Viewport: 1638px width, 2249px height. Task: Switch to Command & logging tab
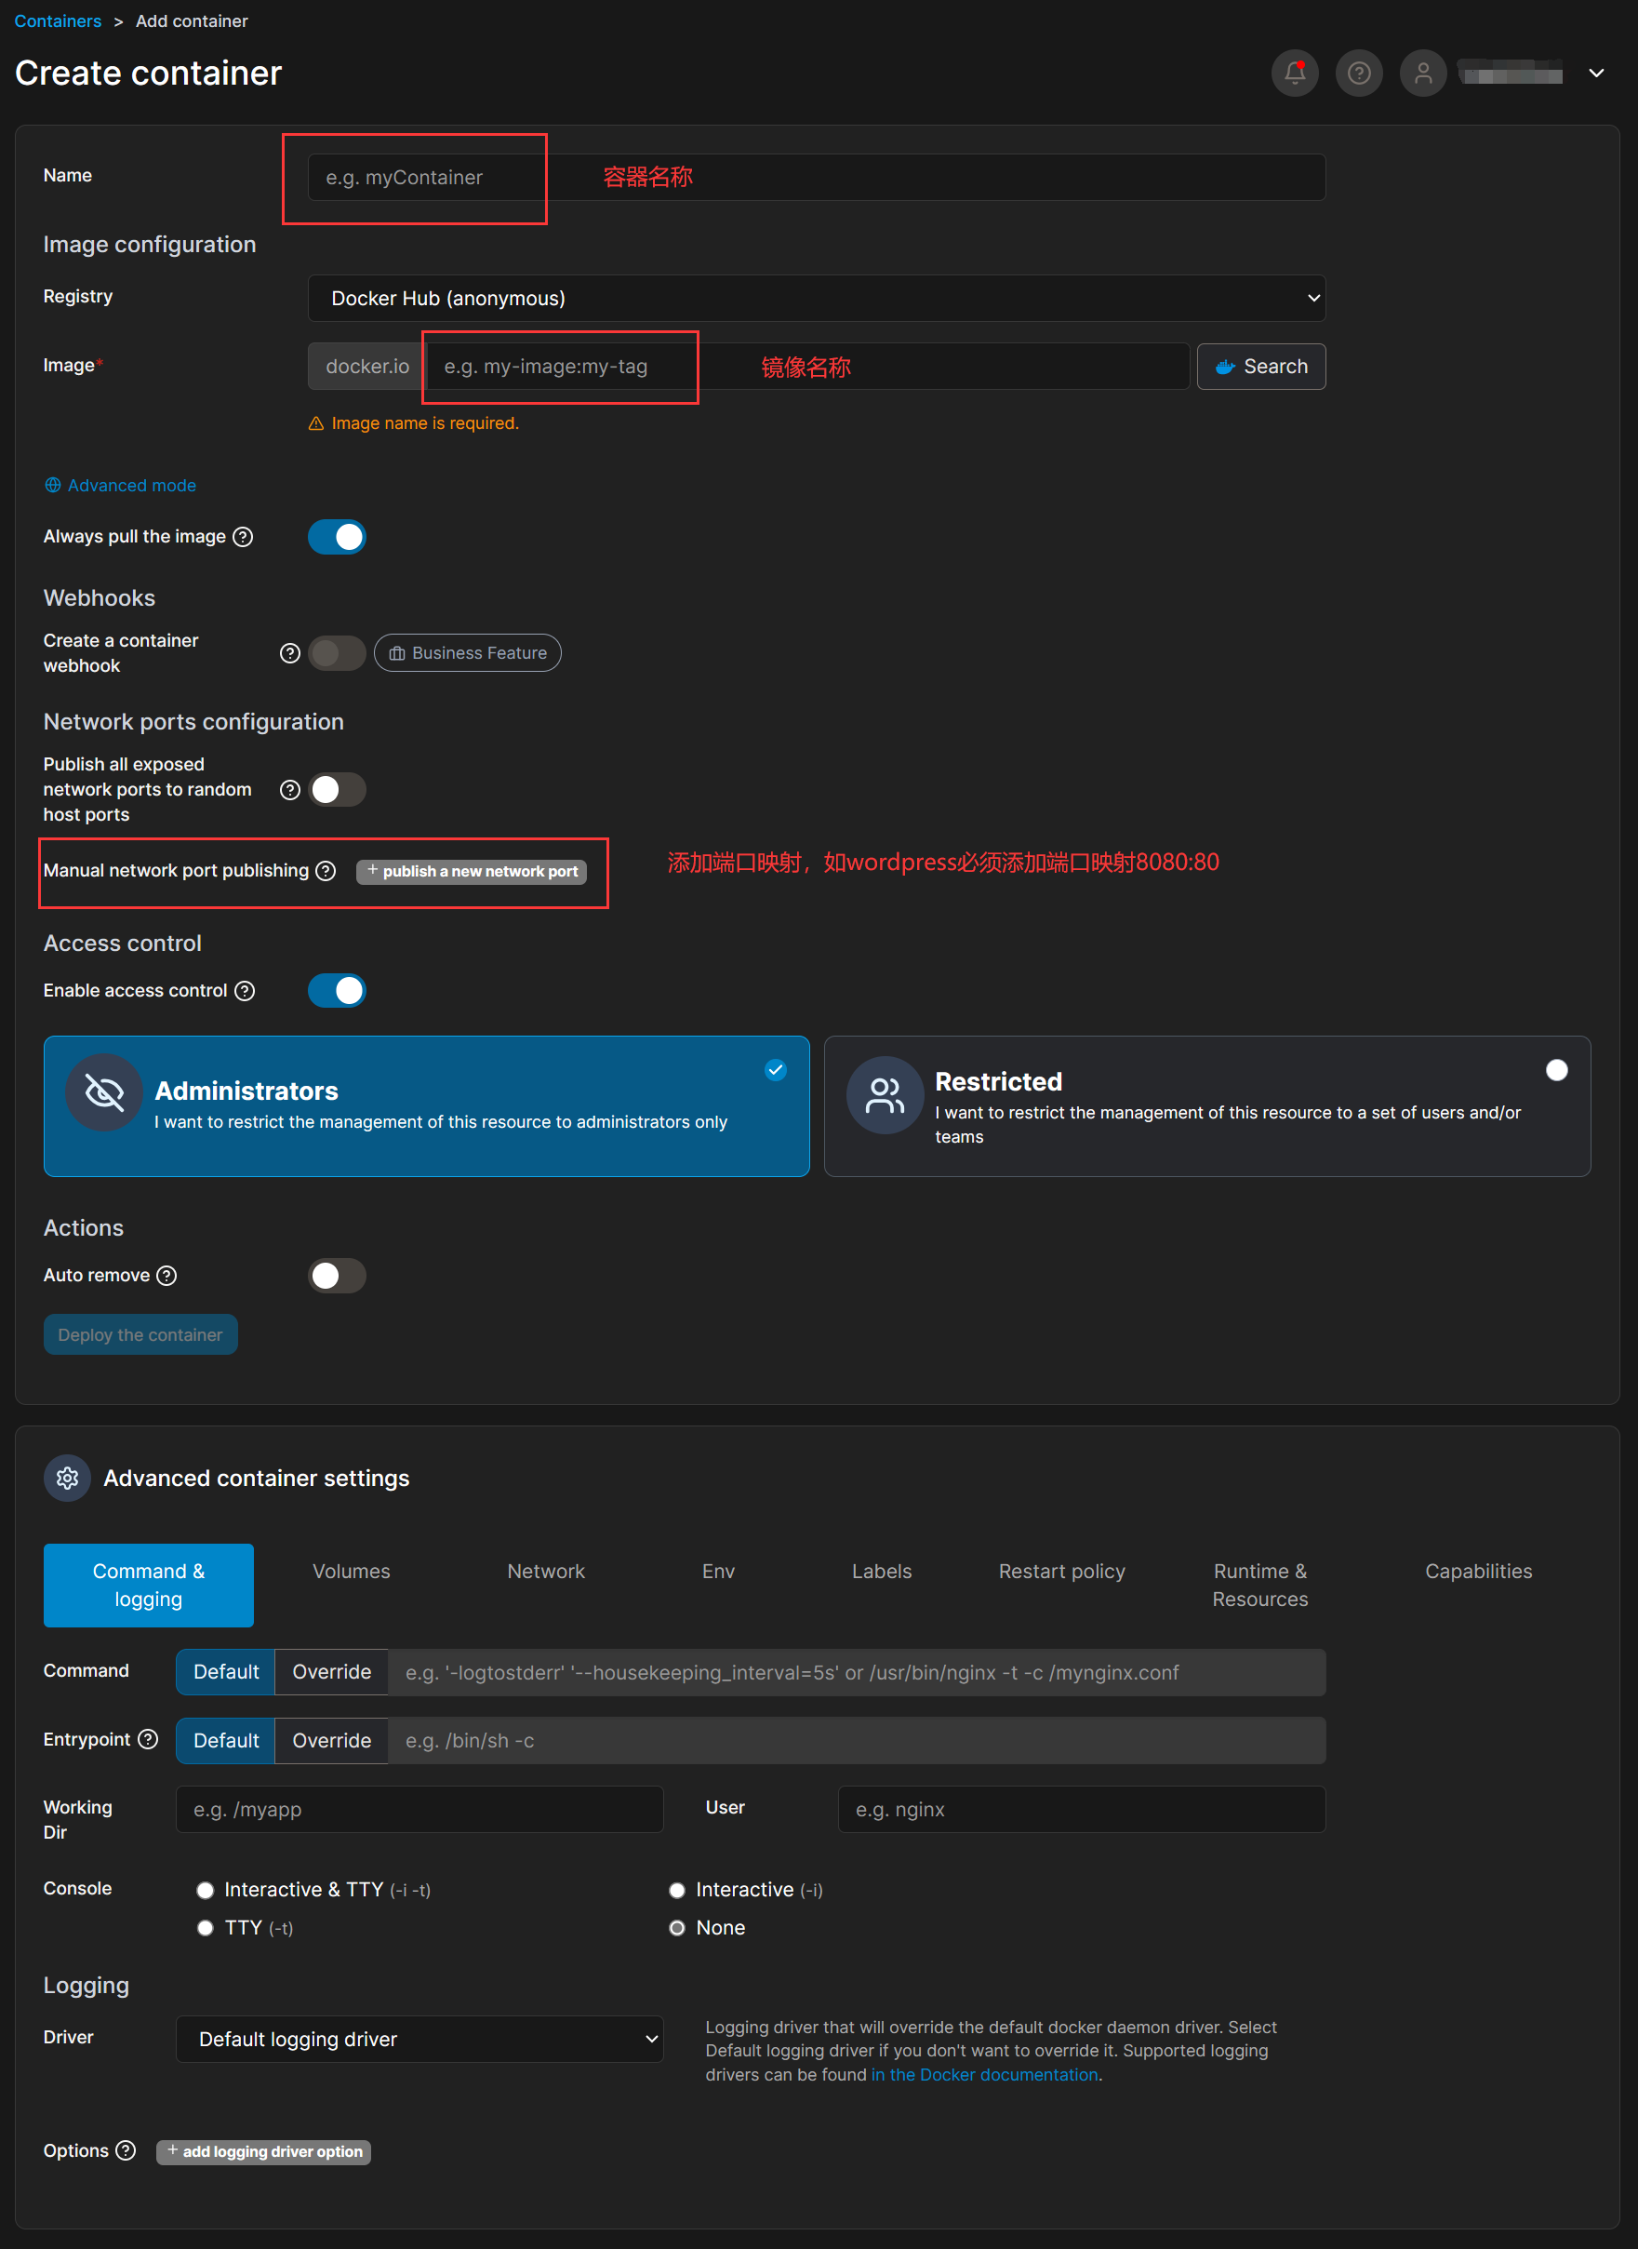point(149,1585)
